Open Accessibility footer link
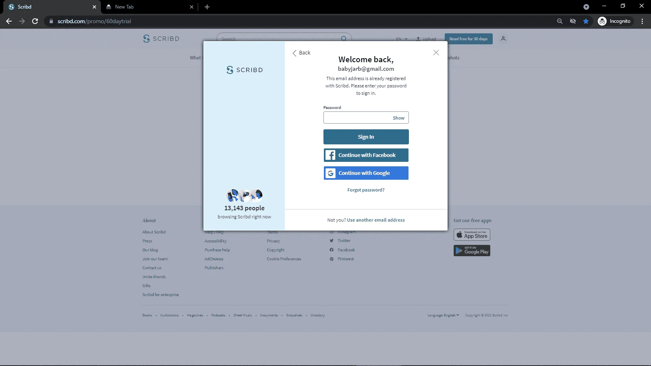Viewport: 651px width, 366px height. pos(216,241)
